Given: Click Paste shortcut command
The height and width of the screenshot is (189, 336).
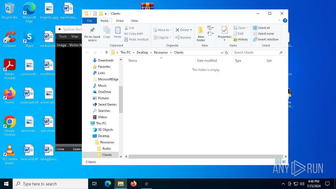Looking at the screenshot, I should click(136, 39).
